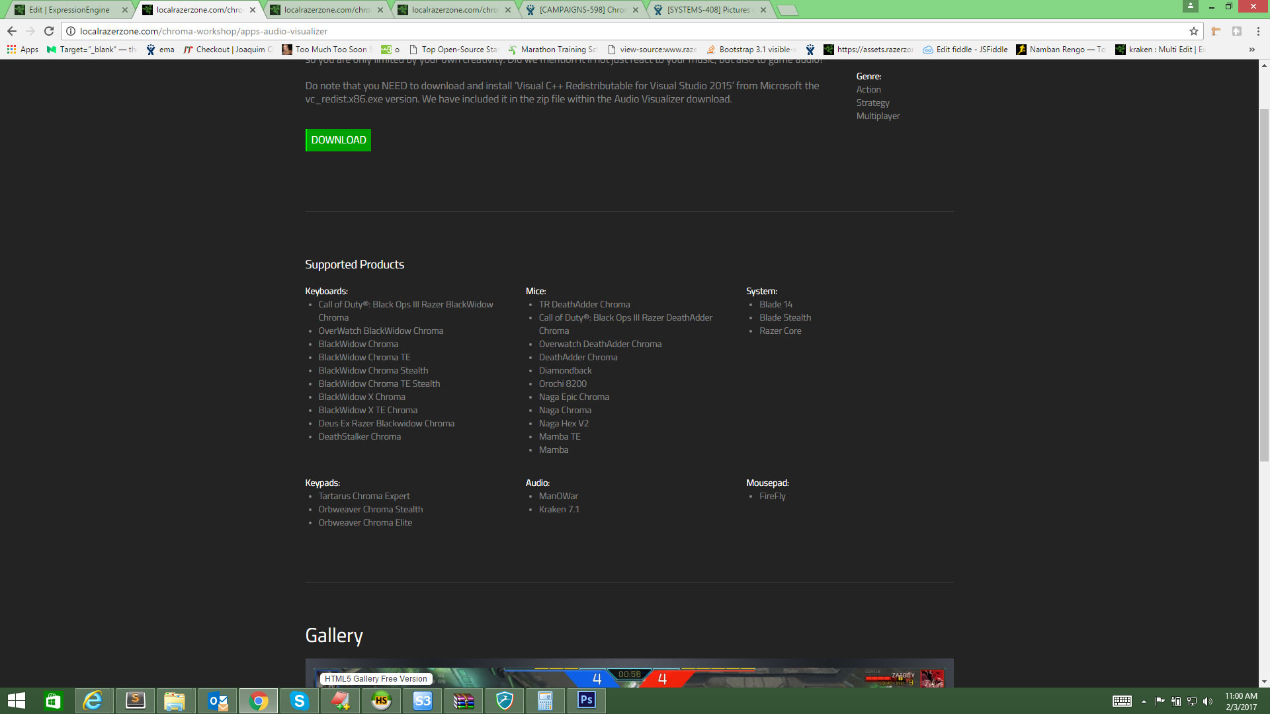The image size is (1270, 714).
Task: Open the shield app in taskbar
Action: click(505, 701)
